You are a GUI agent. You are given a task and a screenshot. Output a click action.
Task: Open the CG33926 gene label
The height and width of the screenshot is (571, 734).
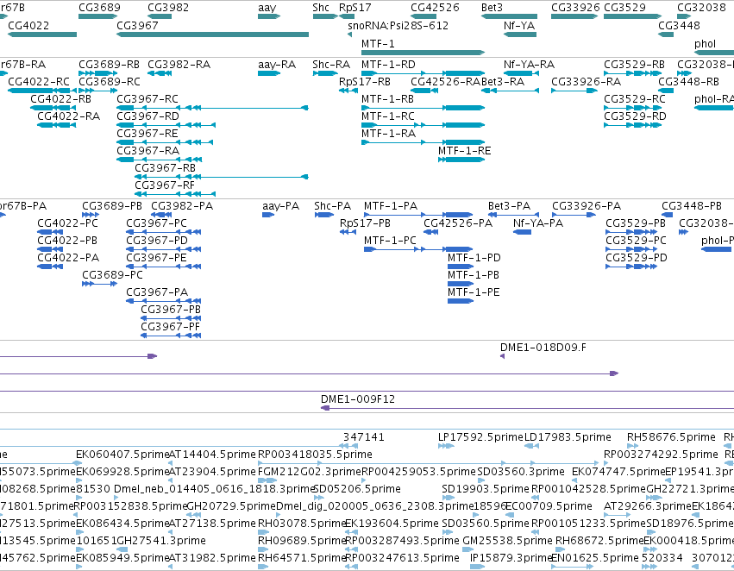tap(575, 8)
